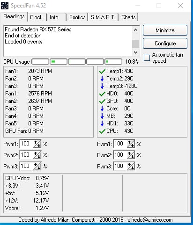Switch to the Readings tab

point(14,16)
